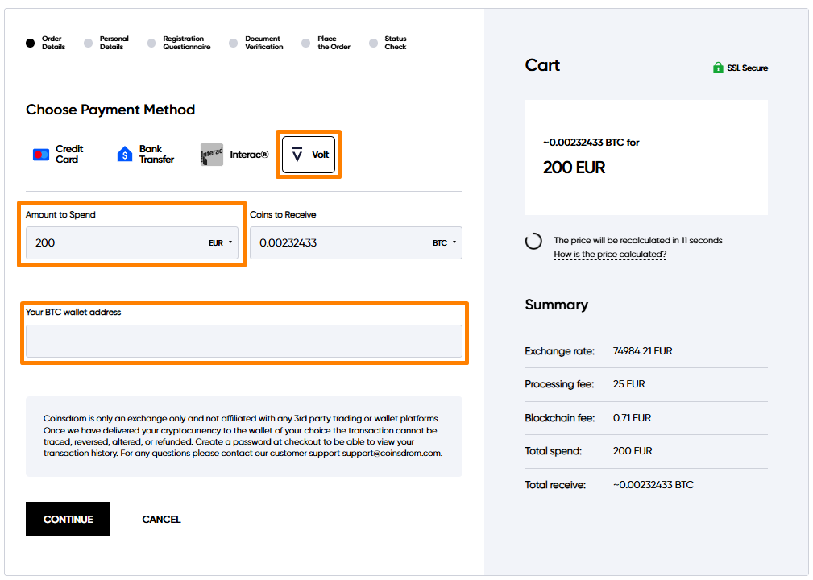Focus the Amount to Spend field
Image resolution: width=813 pixels, height=580 pixels.
click(131, 242)
